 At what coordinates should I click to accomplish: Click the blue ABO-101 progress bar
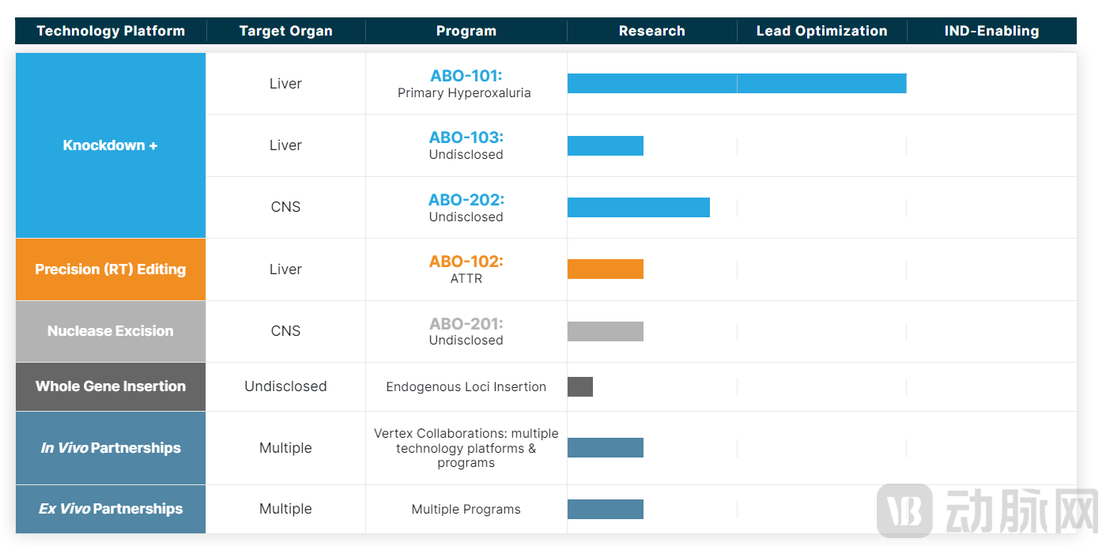coord(736,84)
